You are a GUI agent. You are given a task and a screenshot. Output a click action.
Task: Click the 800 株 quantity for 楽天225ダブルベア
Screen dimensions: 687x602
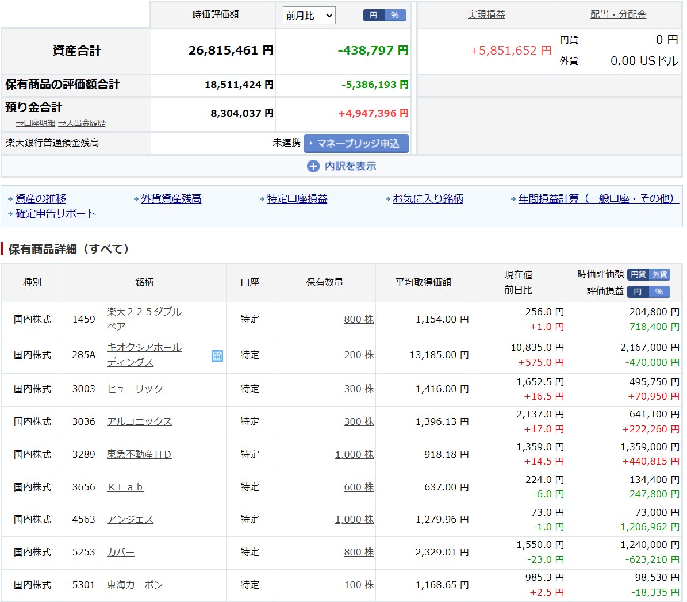[x=359, y=319]
